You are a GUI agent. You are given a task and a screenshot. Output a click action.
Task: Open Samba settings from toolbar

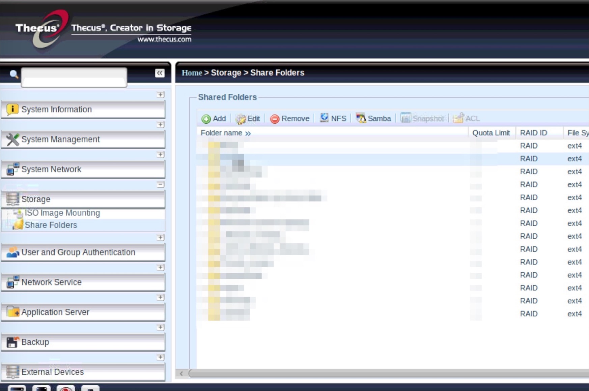(x=373, y=118)
